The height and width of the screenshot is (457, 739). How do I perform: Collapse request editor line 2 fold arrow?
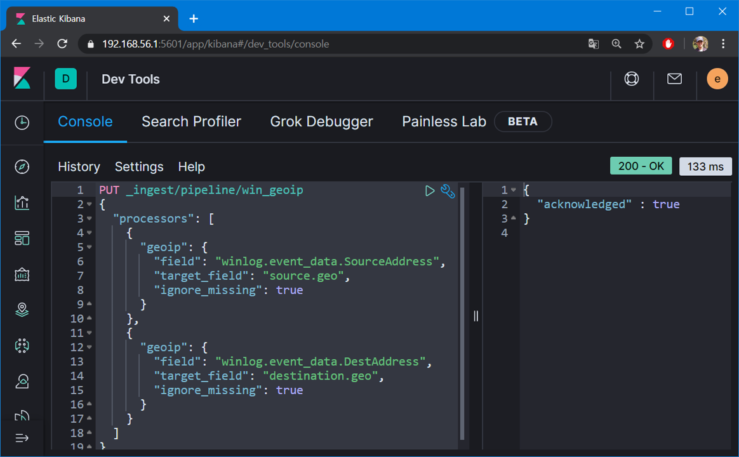pyautogui.click(x=89, y=204)
